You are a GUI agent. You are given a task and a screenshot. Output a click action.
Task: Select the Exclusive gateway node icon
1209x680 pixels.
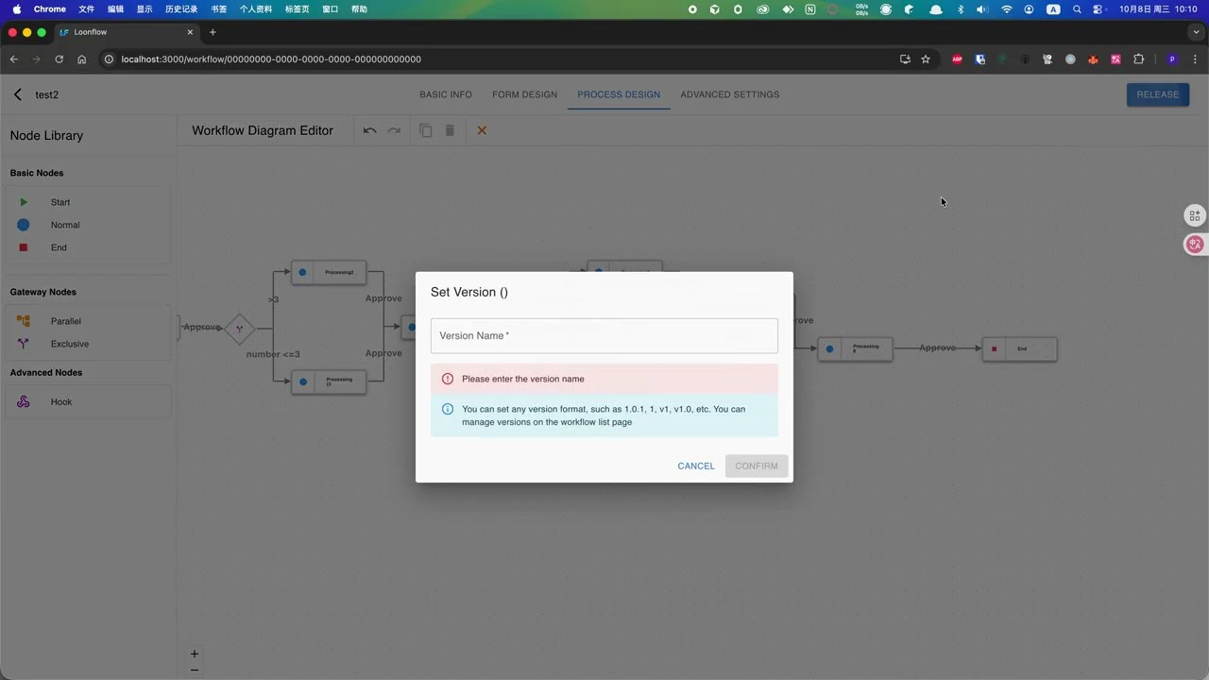click(x=24, y=344)
